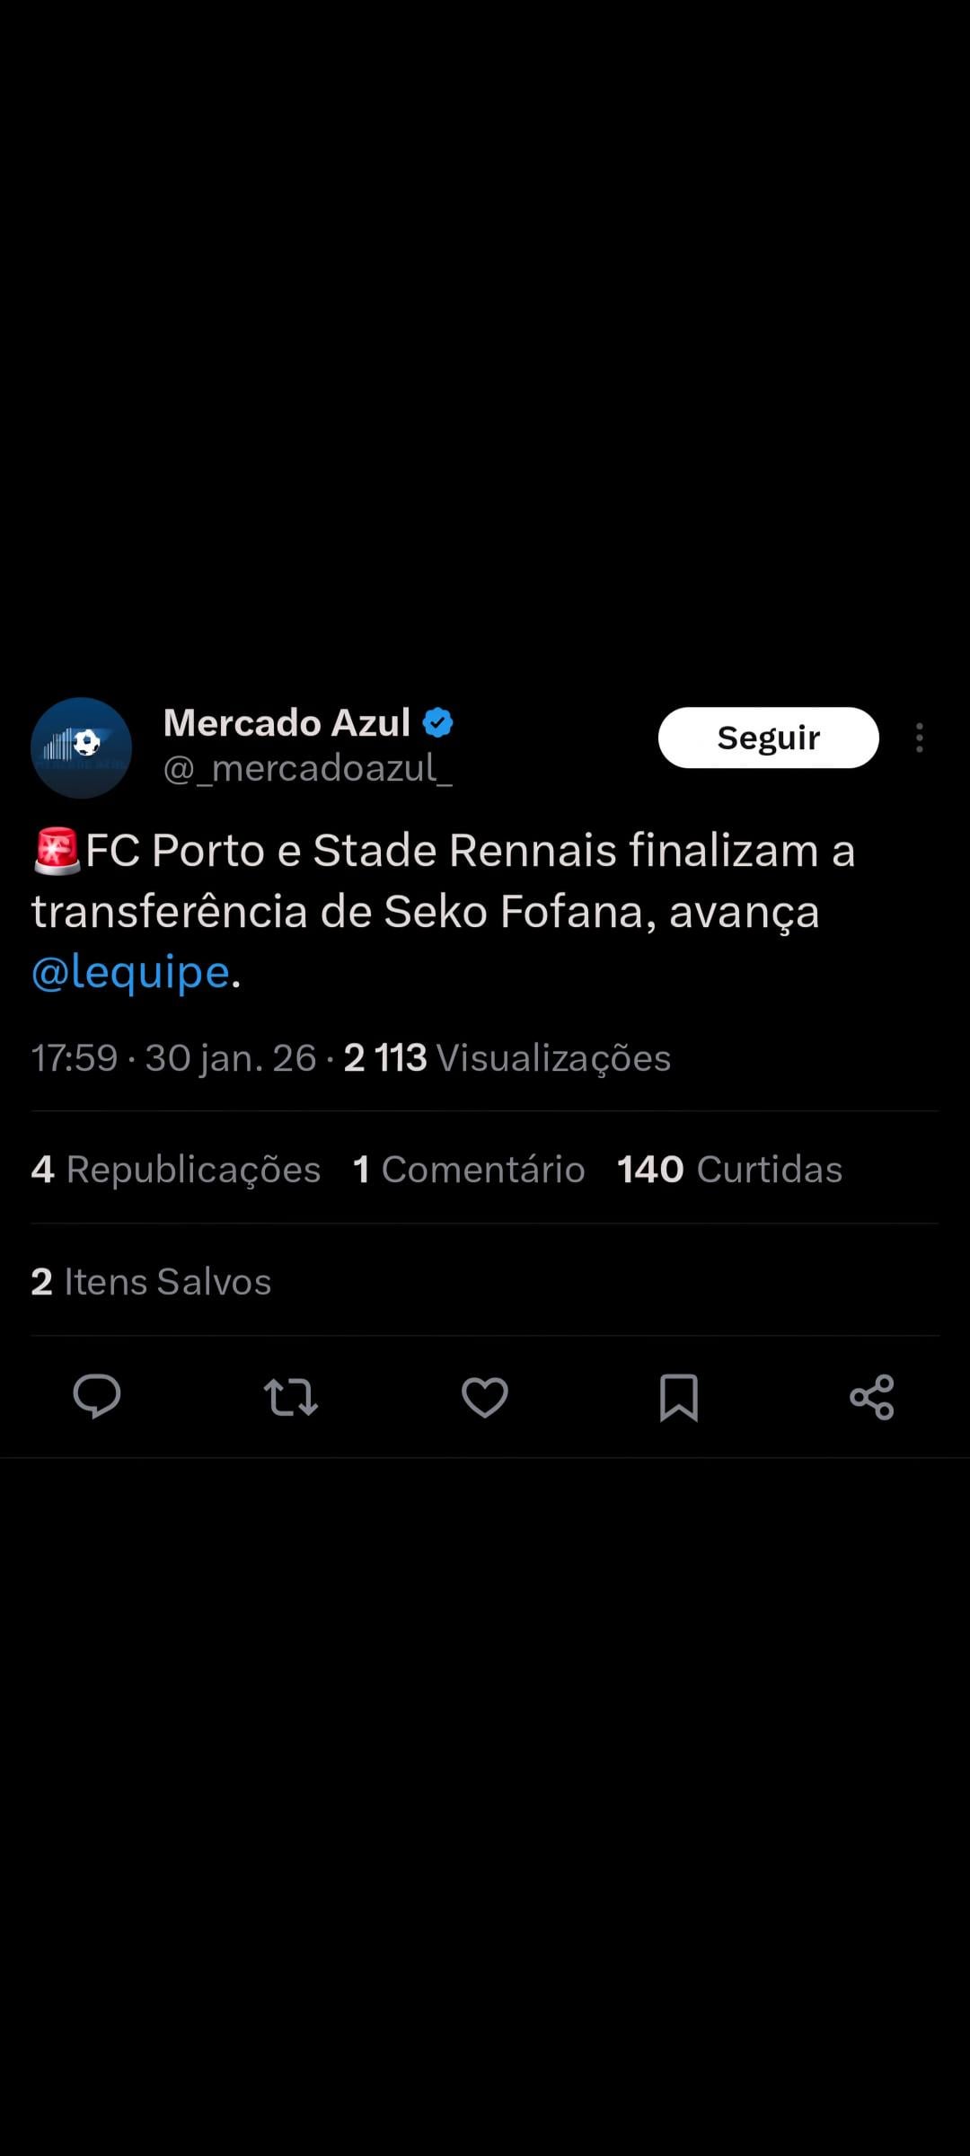This screenshot has width=970, height=2156.
Task: Tap the share icon
Action: point(872,1397)
